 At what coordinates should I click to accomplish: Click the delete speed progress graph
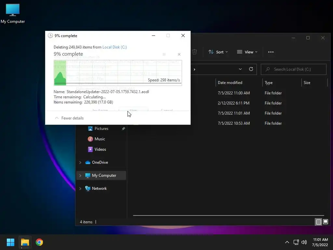(x=118, y=73)
